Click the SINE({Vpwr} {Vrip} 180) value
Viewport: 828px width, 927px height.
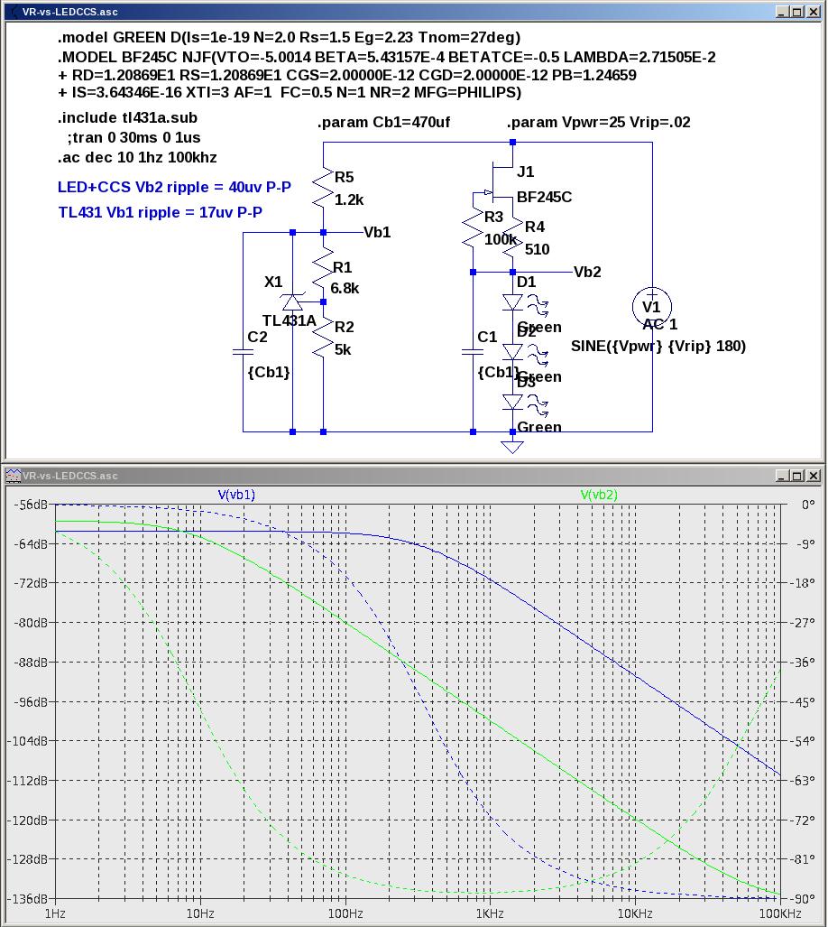pos(658,346)
